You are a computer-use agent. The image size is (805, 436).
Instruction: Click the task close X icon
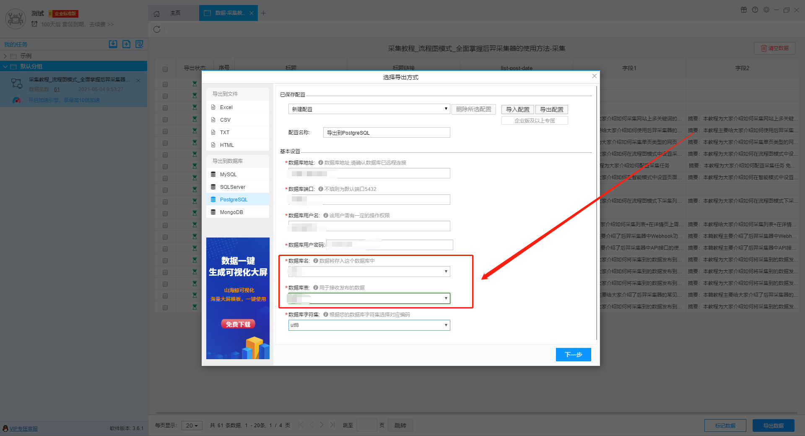coord(138,80)
